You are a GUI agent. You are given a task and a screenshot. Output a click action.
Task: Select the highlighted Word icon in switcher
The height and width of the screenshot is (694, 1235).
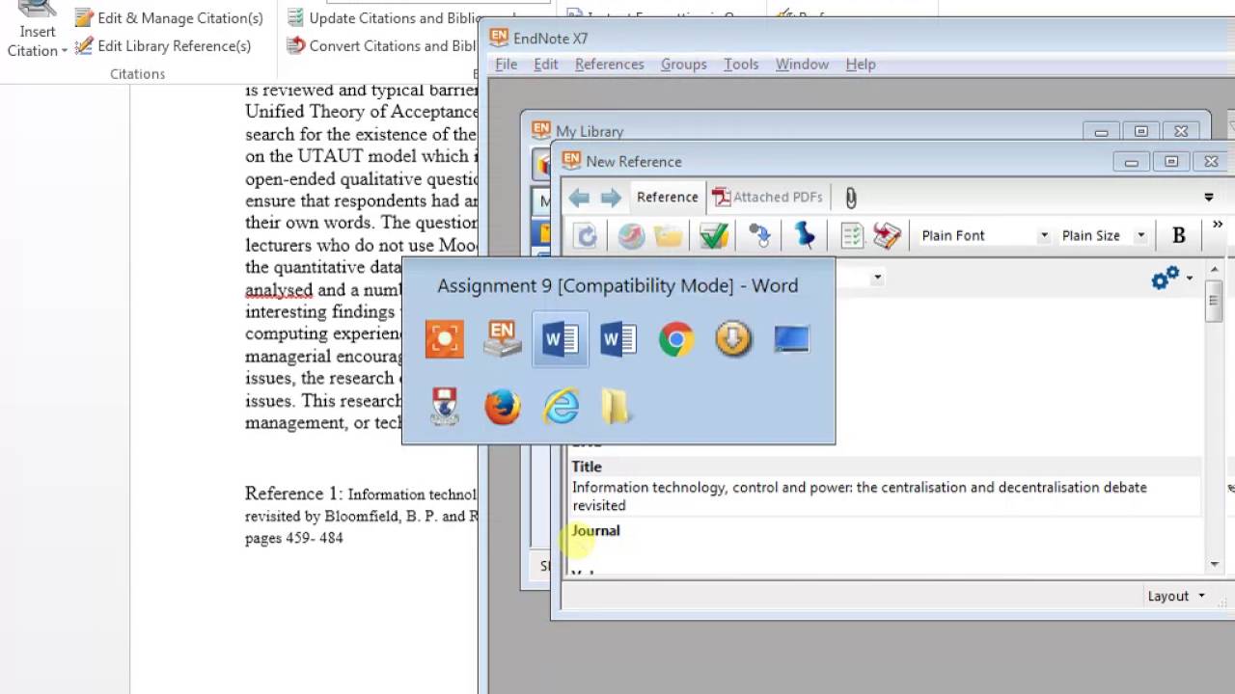click(x=561, y=339)
